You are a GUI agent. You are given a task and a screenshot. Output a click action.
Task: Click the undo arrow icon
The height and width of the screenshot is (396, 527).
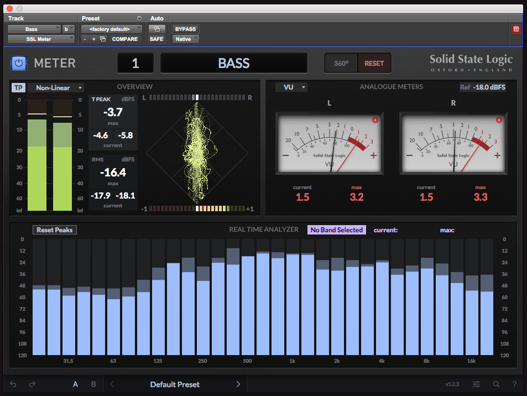13,384
